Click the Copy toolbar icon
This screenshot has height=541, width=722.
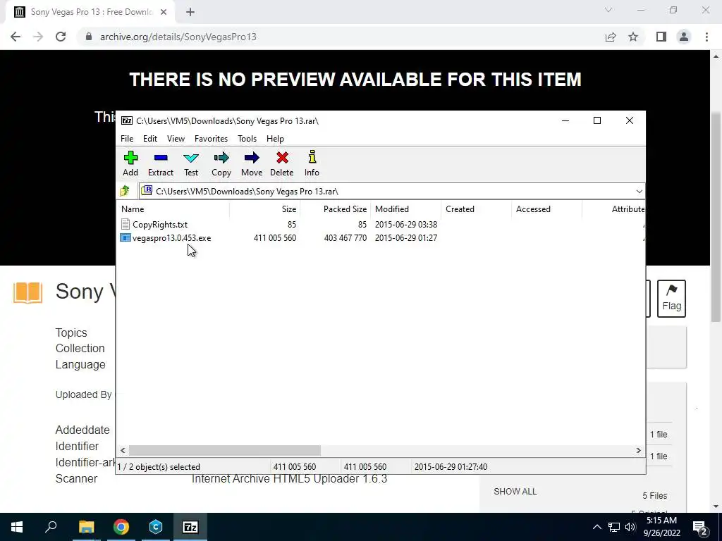221,163
